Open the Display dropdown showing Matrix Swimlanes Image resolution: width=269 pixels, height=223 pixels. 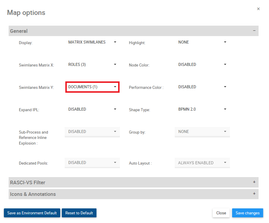tap(92, 42)
